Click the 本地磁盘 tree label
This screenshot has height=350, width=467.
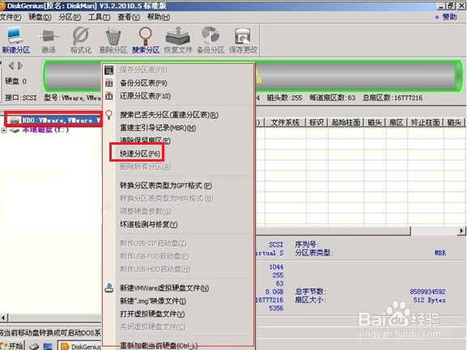click(45, 130)
